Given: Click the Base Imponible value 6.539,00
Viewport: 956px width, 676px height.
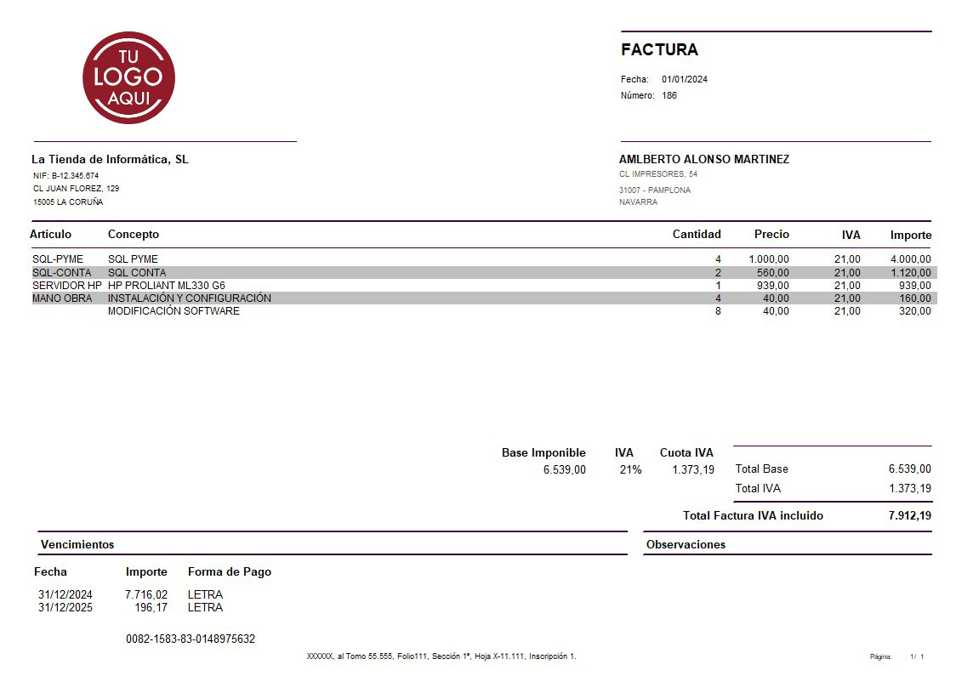Looking at the screenshot, I should tap(564, 469).
